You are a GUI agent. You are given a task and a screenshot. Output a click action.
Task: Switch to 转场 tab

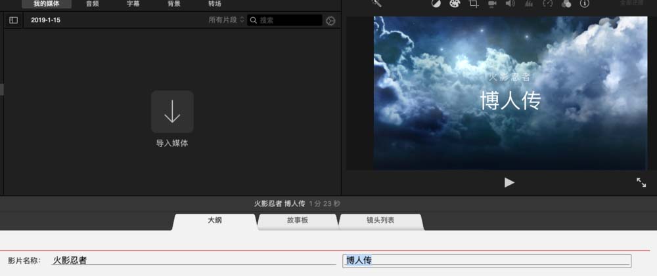click(x=215, y=4)
